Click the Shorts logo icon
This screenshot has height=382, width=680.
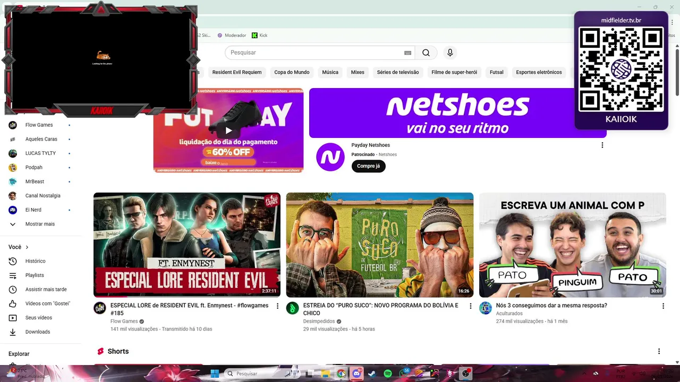(100, 351)
